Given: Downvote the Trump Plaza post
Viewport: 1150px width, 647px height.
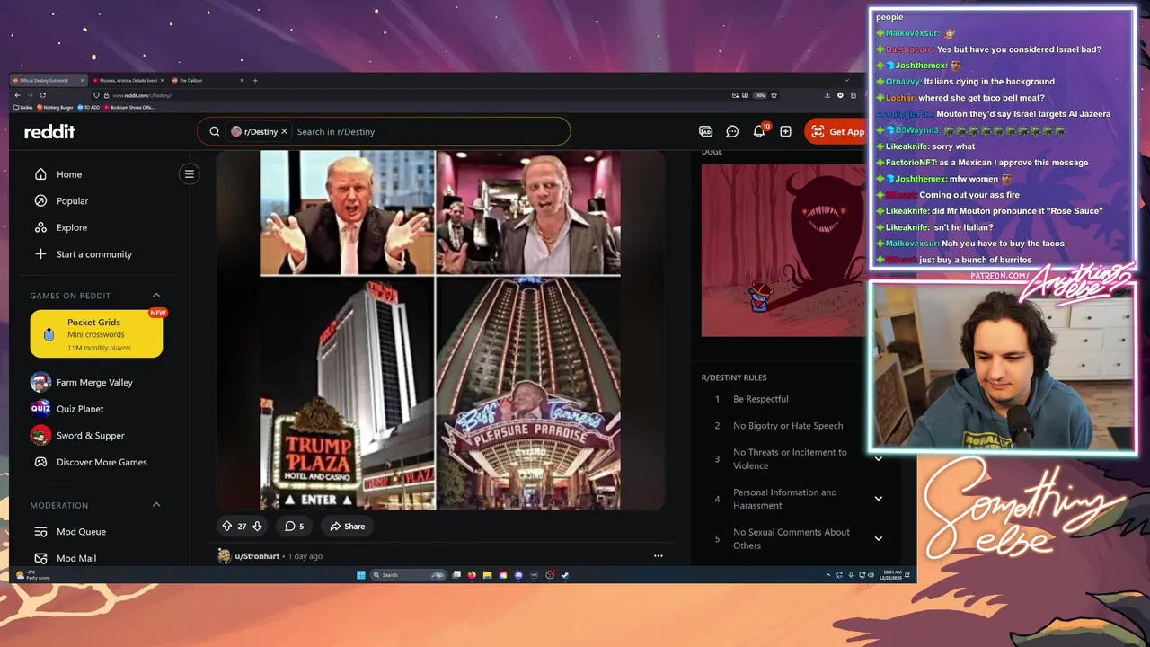Looking at the screenshot, I should pos(257,527).
